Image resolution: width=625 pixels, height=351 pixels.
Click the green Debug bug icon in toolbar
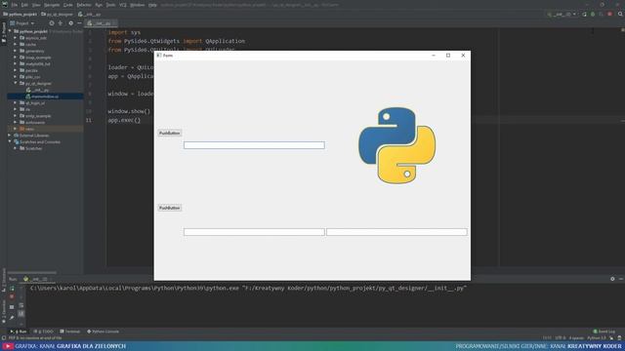click(x=593, y=14)
